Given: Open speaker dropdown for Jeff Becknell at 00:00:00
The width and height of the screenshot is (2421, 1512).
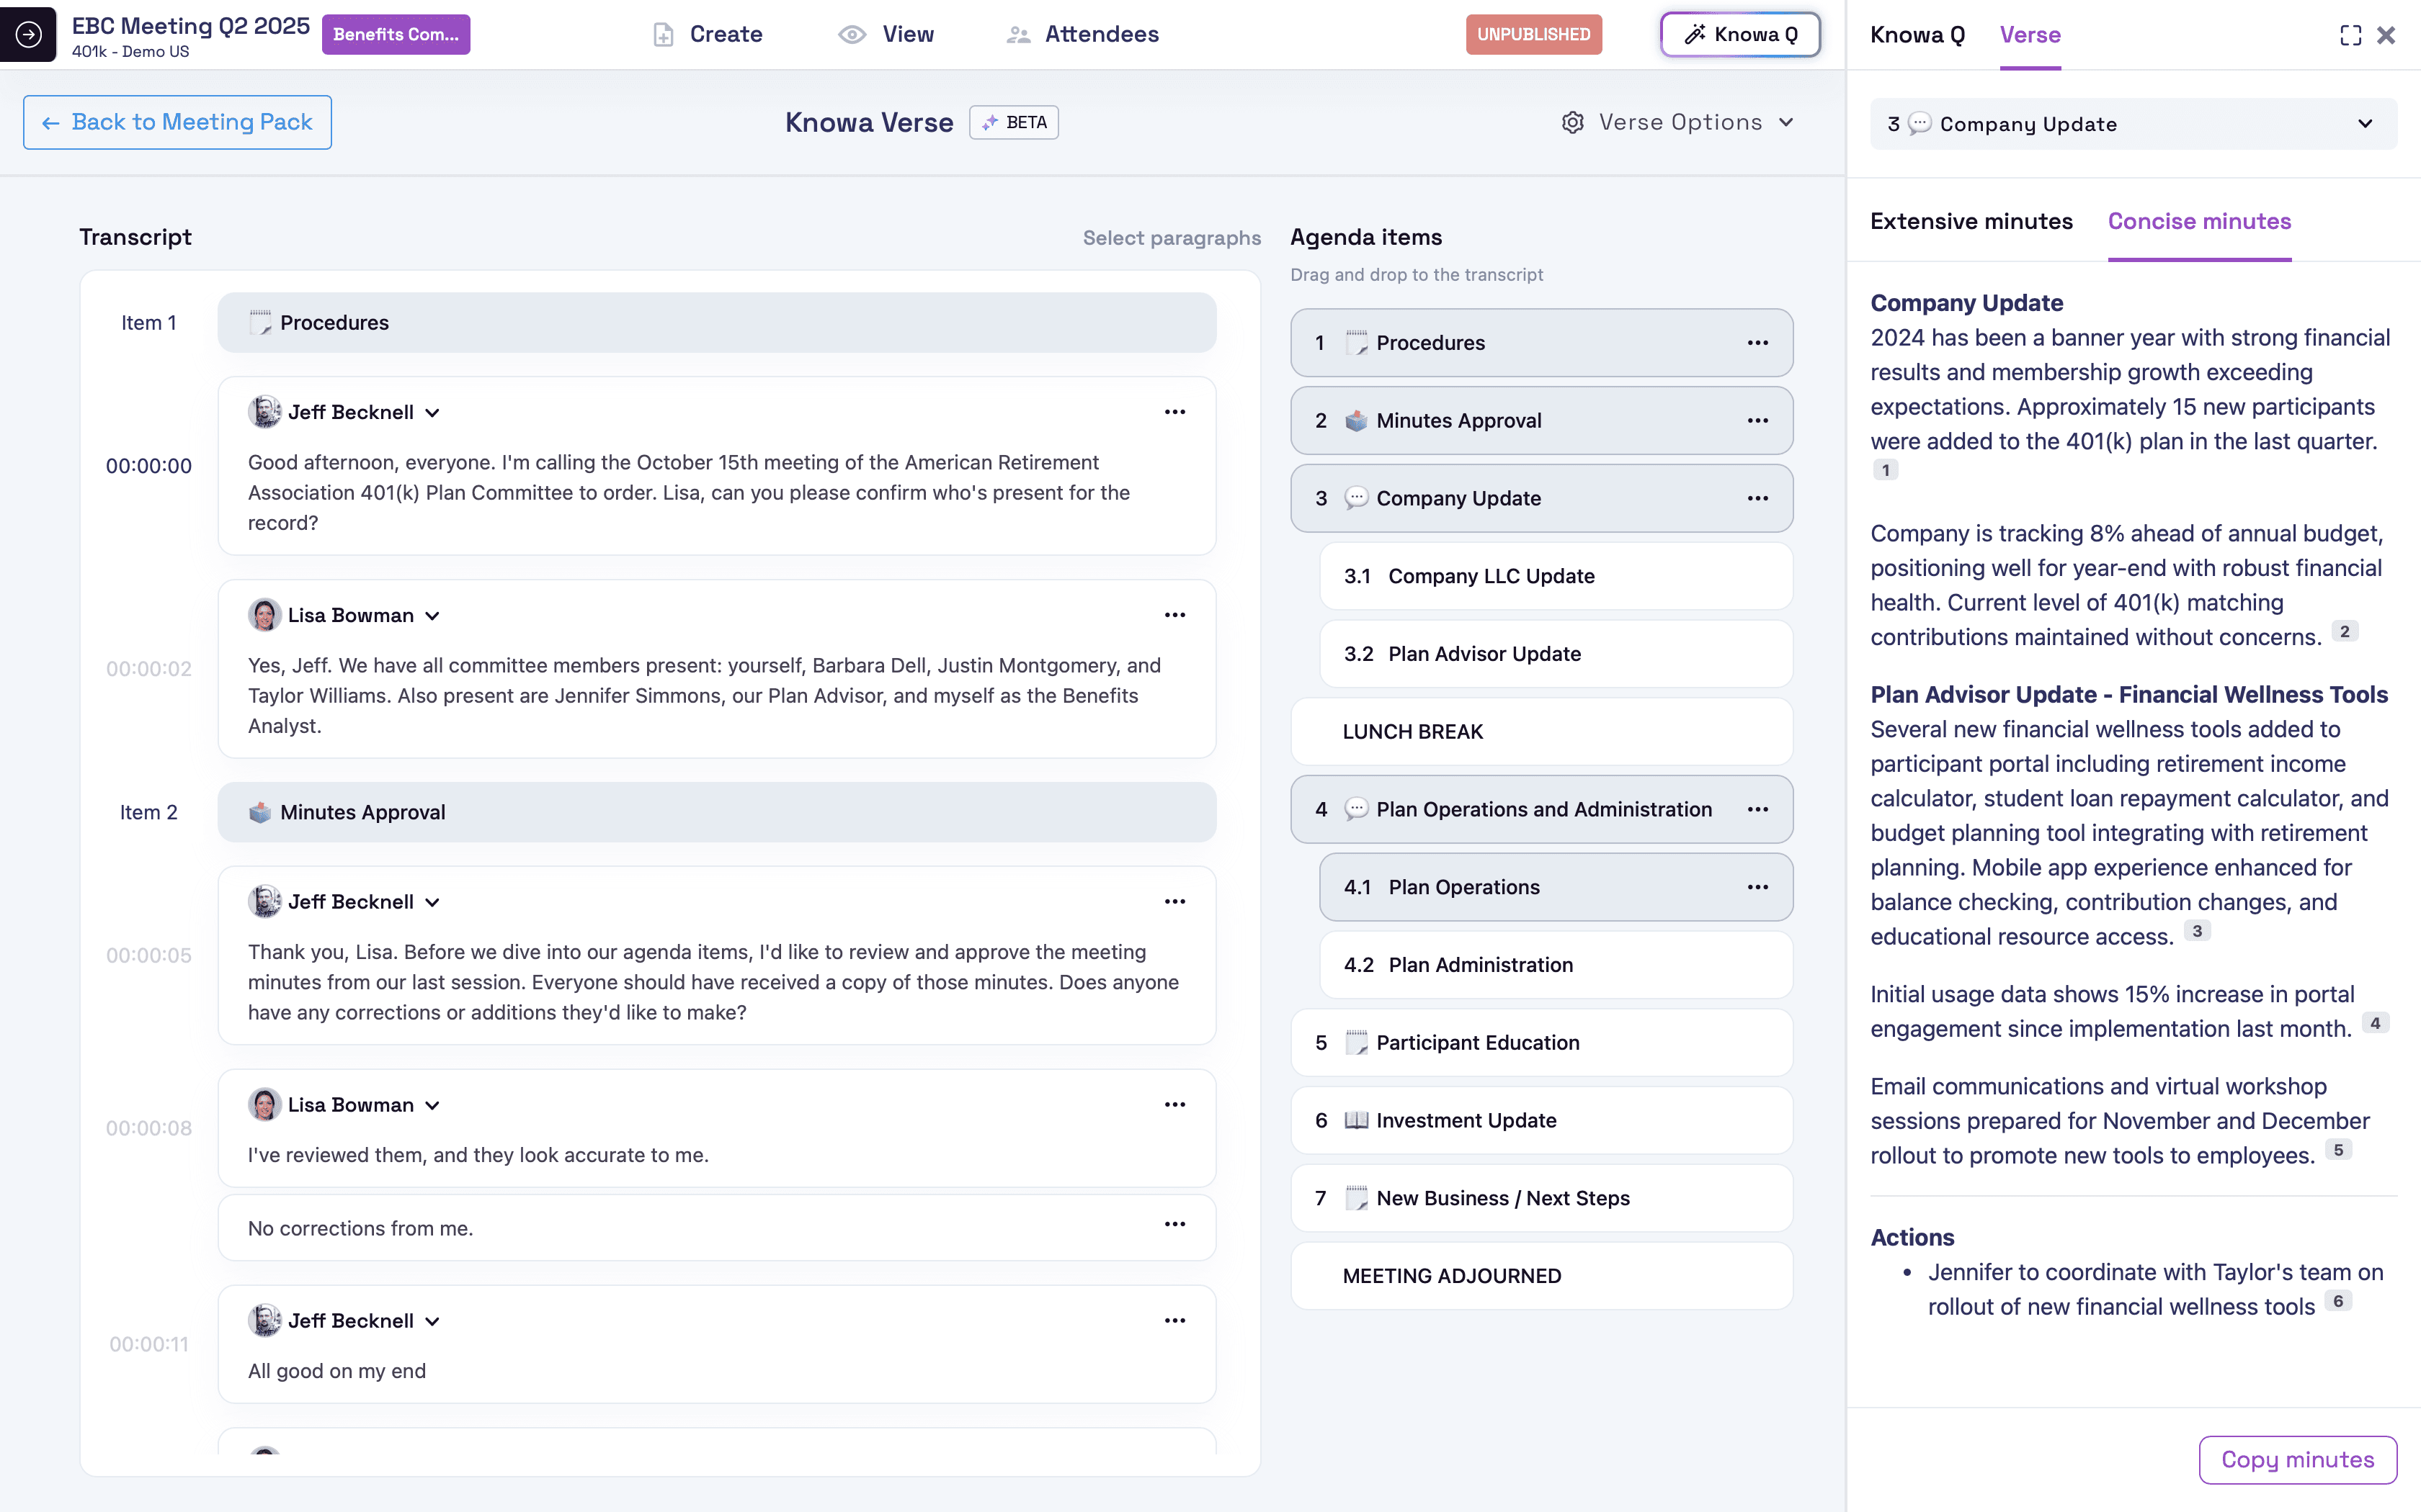Looking at the screenshot, I should (x=432, y=413).
